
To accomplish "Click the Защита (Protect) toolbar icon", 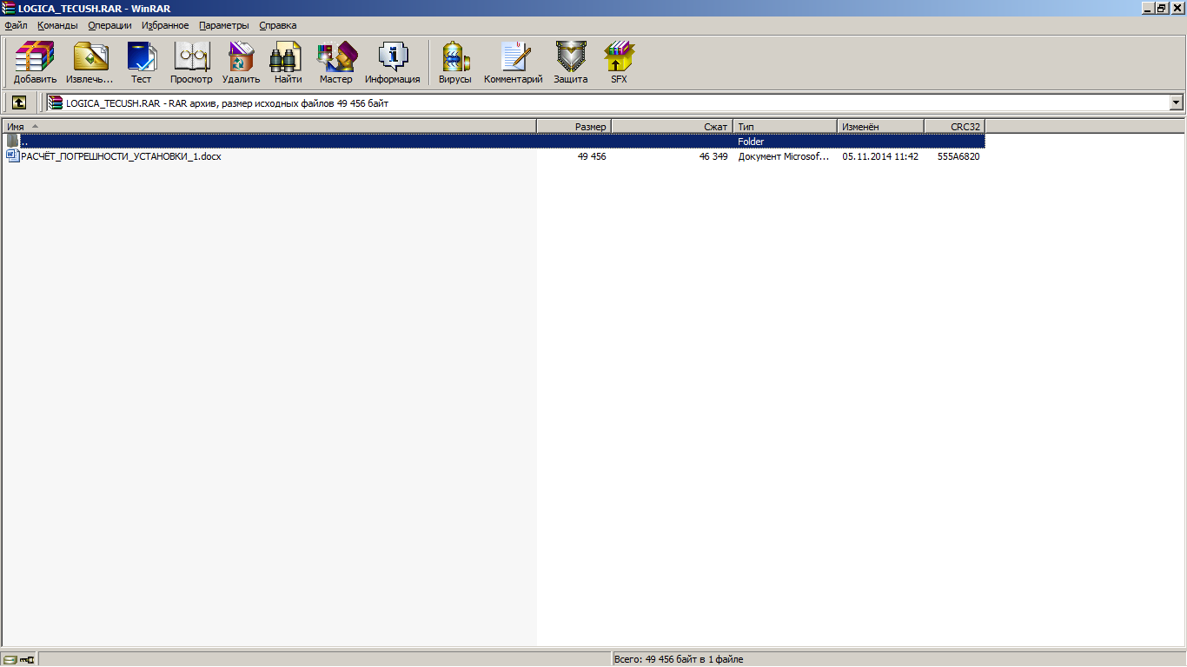I will tap(571, 63).
